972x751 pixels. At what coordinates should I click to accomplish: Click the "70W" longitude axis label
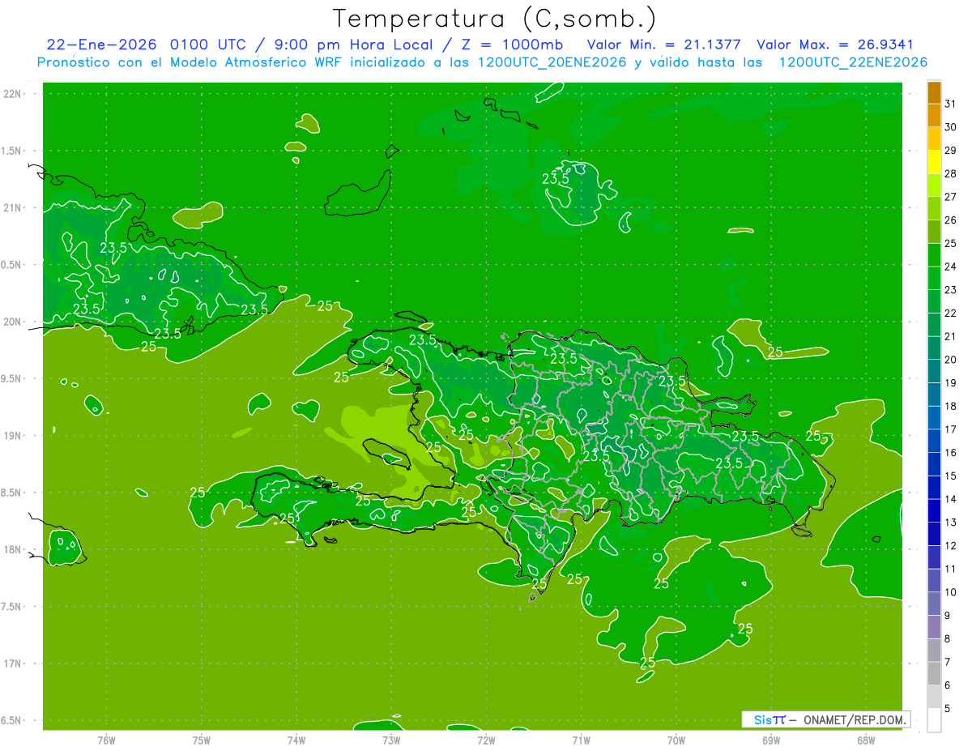(676, 740)
